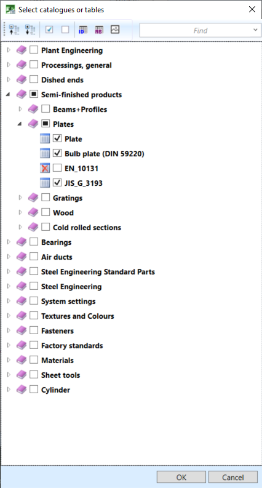The image size is (262, 488).
Task: Uncheck the JIS_G_3193 checkbox
Action: (57, 183)
